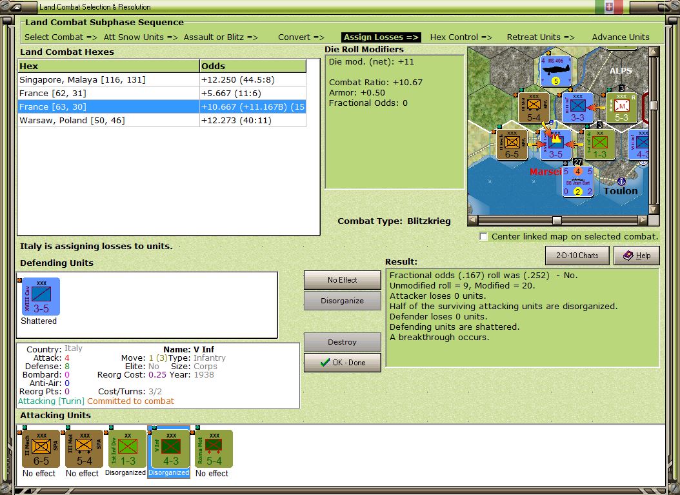The image size is (680, 495).
Task: Click the highlighted Assign Losses step
Action: [x=381, y=37]
